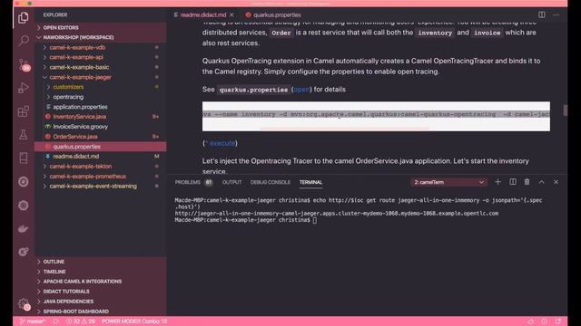The image size is (581, 326).
Task: Close the readme.didact.md tab
Action: pos(231,14)
